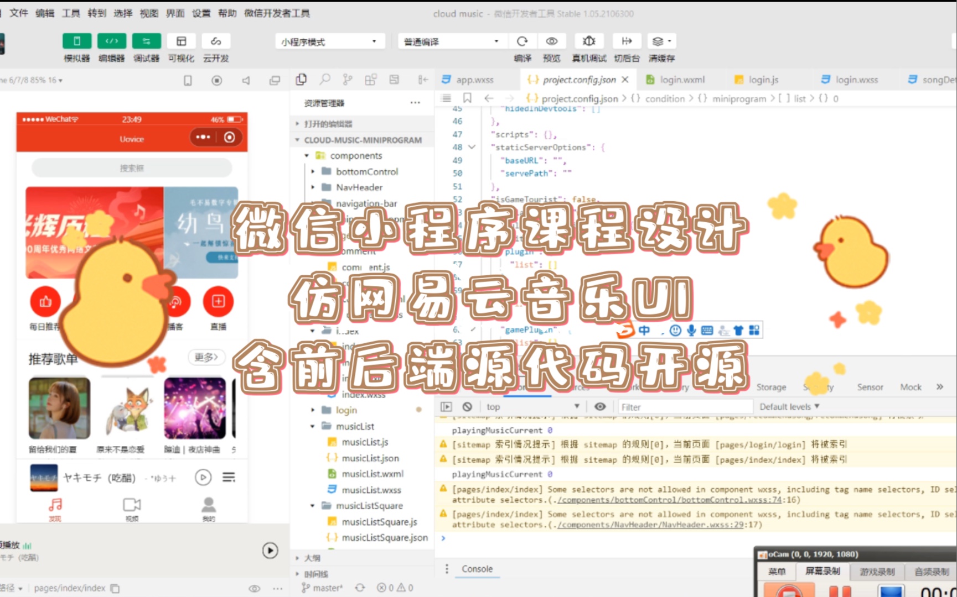Open the bottomControl.wxss:74 link
Image resolution: width=957 pixels, height=597 pixels.
(670, 500)
